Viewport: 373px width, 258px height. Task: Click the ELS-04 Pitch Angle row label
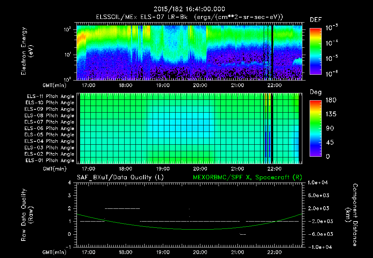pos(49,141)
